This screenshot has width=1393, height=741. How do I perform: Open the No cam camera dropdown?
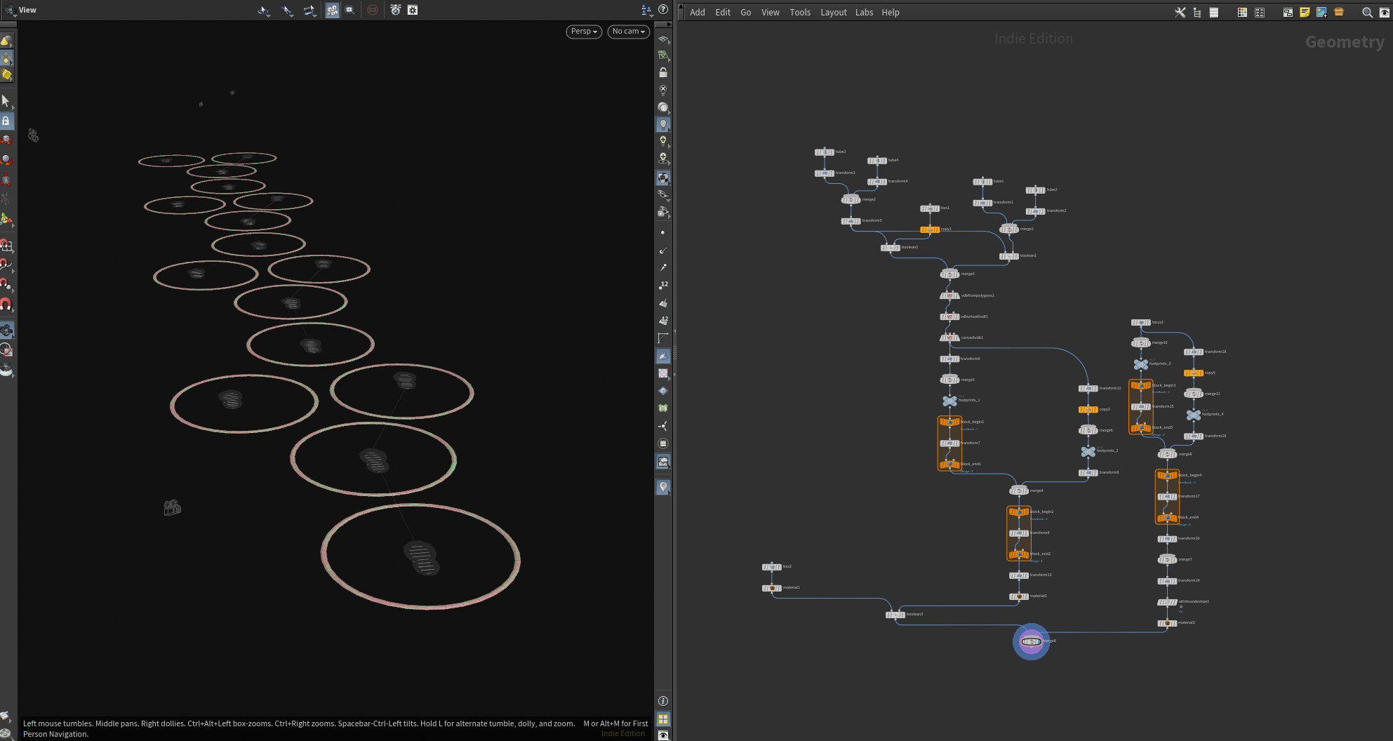(x=628, y=32)
